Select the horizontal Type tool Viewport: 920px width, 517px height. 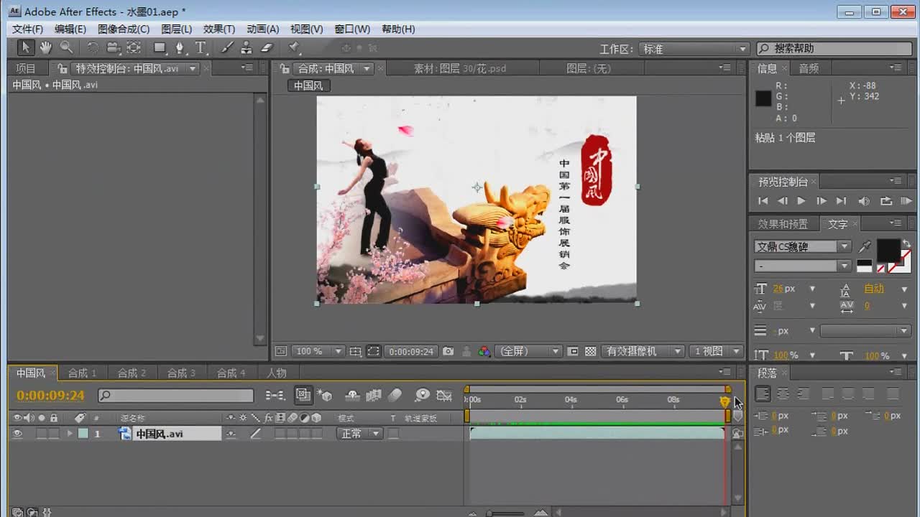coord(201,48)
